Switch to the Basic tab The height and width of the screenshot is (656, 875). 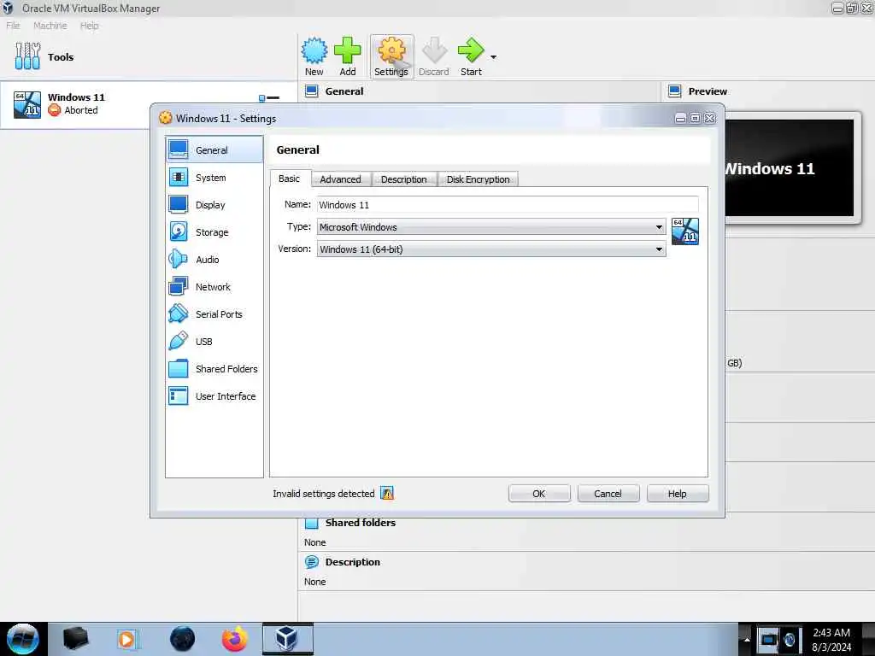290,179
